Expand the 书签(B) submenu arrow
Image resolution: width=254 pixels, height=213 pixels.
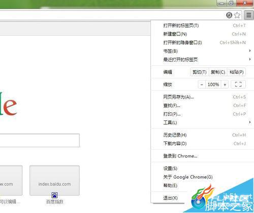click(x=250, y=51)
